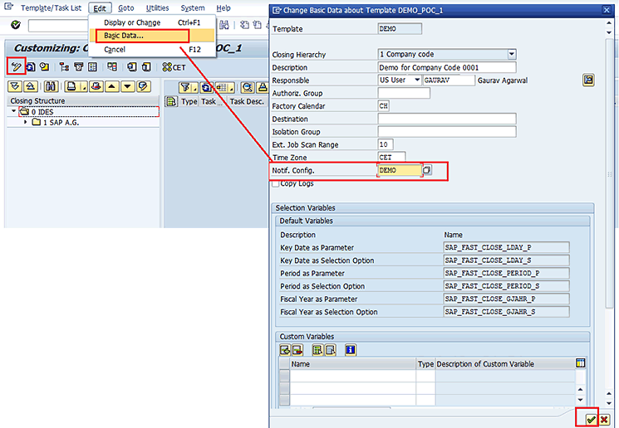Click the Description text field
The width and height of the screenshot is (619, 428).
446,67
